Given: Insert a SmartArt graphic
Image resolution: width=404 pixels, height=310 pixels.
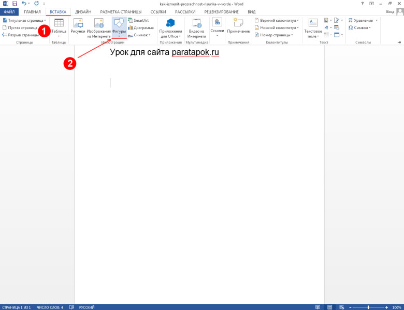Looking at the screenshot, I should point(138,20).
